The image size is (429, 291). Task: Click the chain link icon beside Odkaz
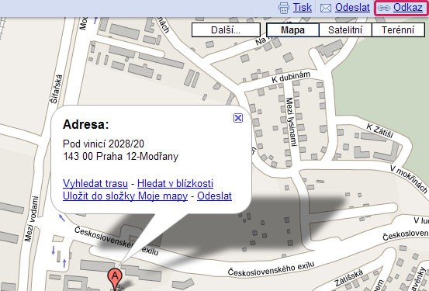pyautogui.click(x=384, y=9)
